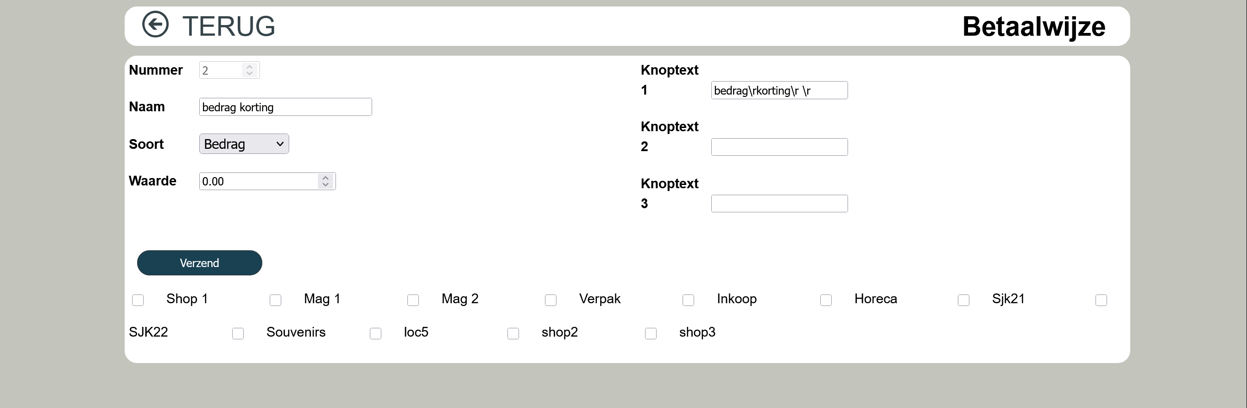The width and height of the screenshot is (1247, 408).
Task: Increase Waarde with the up stepper arrow
Action: [325, 178]
